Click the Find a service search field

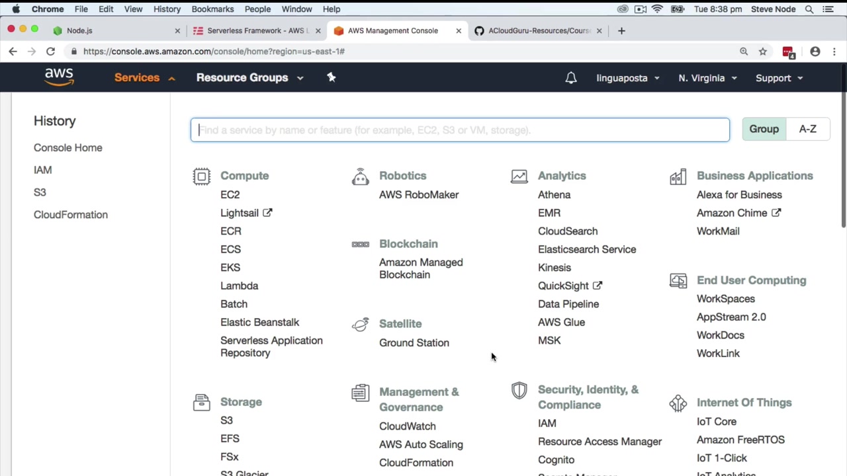(x=460, y=130)
